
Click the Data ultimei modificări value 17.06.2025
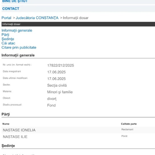tap(56, 79)
